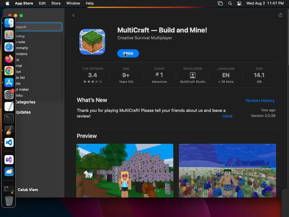The image size is (289, 217).
Task: Open Weather app from the dock
Action: pyautogui.click(x=9, y=172)
